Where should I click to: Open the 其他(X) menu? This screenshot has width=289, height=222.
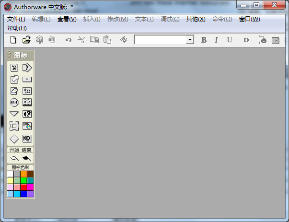(x=196, y=19)
